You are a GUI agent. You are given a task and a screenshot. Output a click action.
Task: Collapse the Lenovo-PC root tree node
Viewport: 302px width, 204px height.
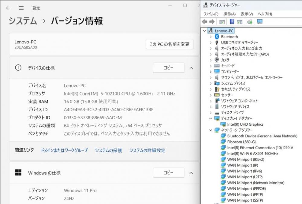click(204, 31)
